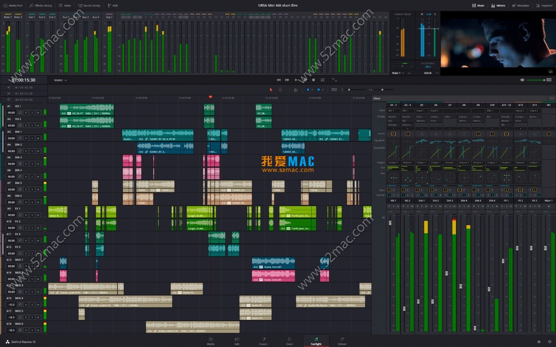
Task: Adjust the horizontal zoom slider
Action: [x=382, y=89]
